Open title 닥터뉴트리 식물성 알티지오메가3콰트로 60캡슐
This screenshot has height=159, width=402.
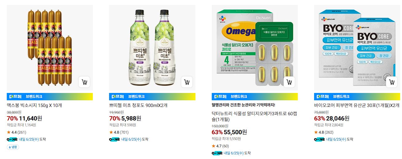coord(255,116)
